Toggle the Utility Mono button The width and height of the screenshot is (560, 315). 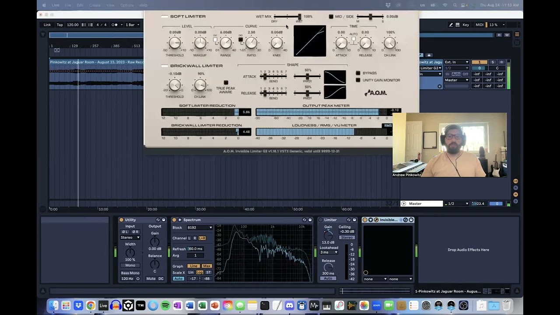pos(130,266)
